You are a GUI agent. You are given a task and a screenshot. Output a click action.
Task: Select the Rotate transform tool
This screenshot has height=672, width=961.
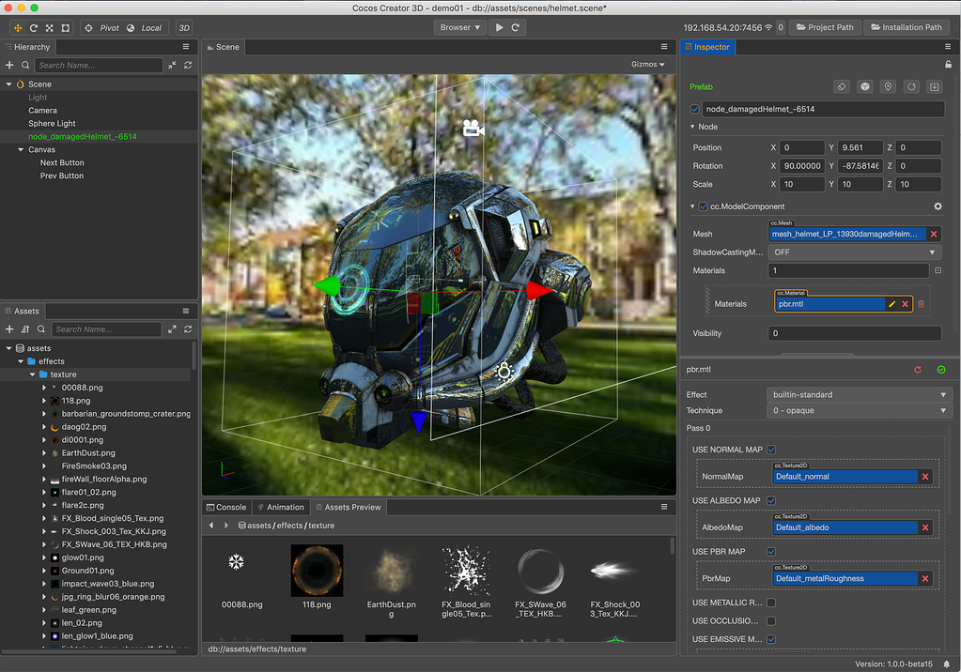click(x=33, y=27)
